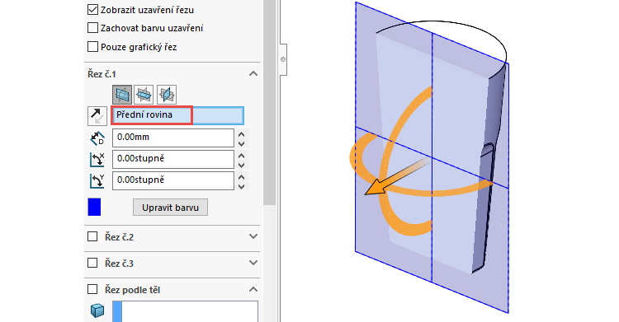
Task: Select the front plane section icon
Action: (x=122, y=95)
